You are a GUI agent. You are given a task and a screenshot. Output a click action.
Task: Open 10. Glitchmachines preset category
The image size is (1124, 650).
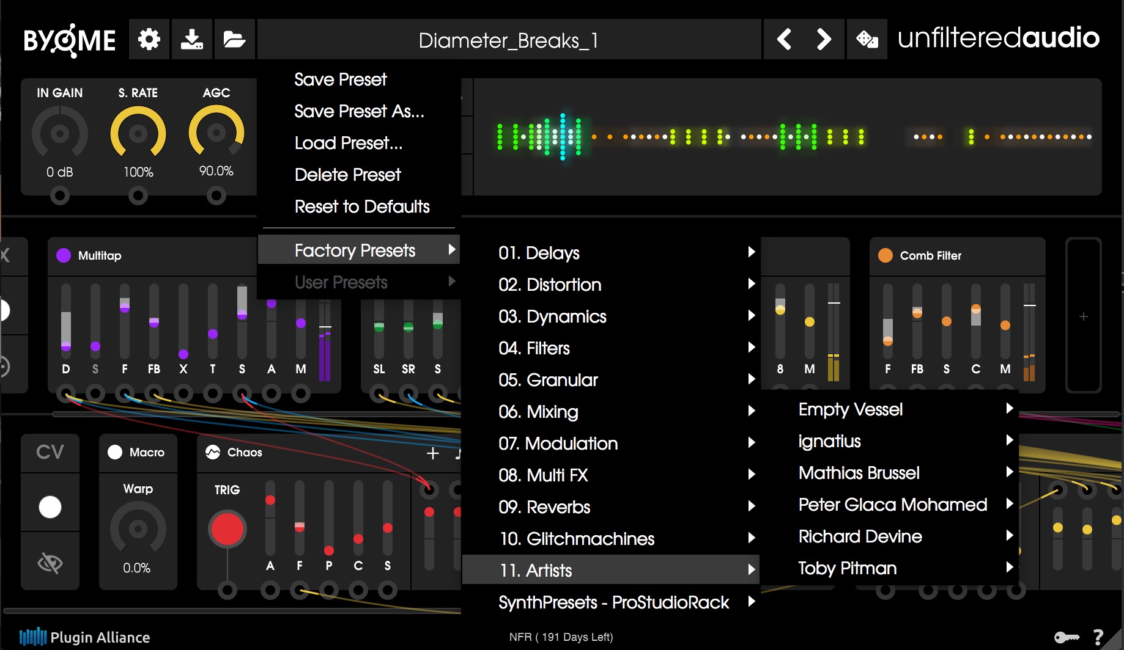tap(611, 538)
